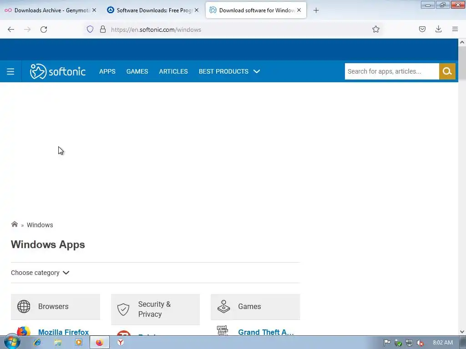Click the Windows breadcrumb text
Viewport: 466px width, 349px height.
click(40, 225)
